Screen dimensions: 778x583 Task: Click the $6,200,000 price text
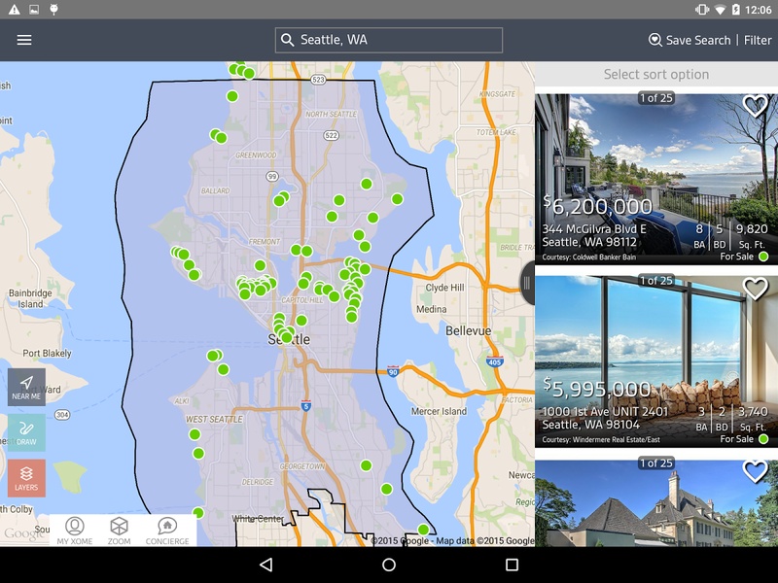[597, 205]
